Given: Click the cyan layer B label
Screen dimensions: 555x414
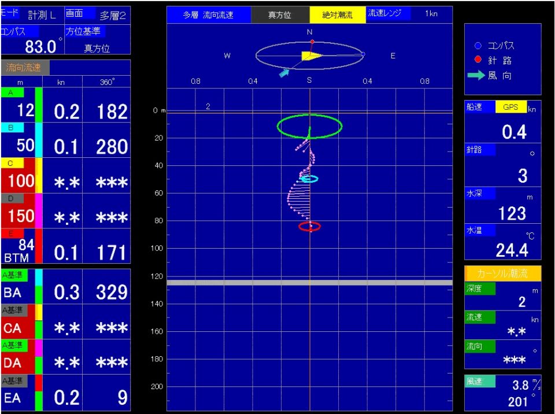Looking at the screenshot, I should coord(12,128).
